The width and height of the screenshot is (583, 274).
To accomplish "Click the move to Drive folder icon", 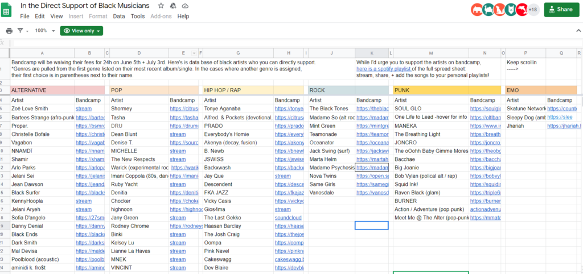I will click(173, 6).
